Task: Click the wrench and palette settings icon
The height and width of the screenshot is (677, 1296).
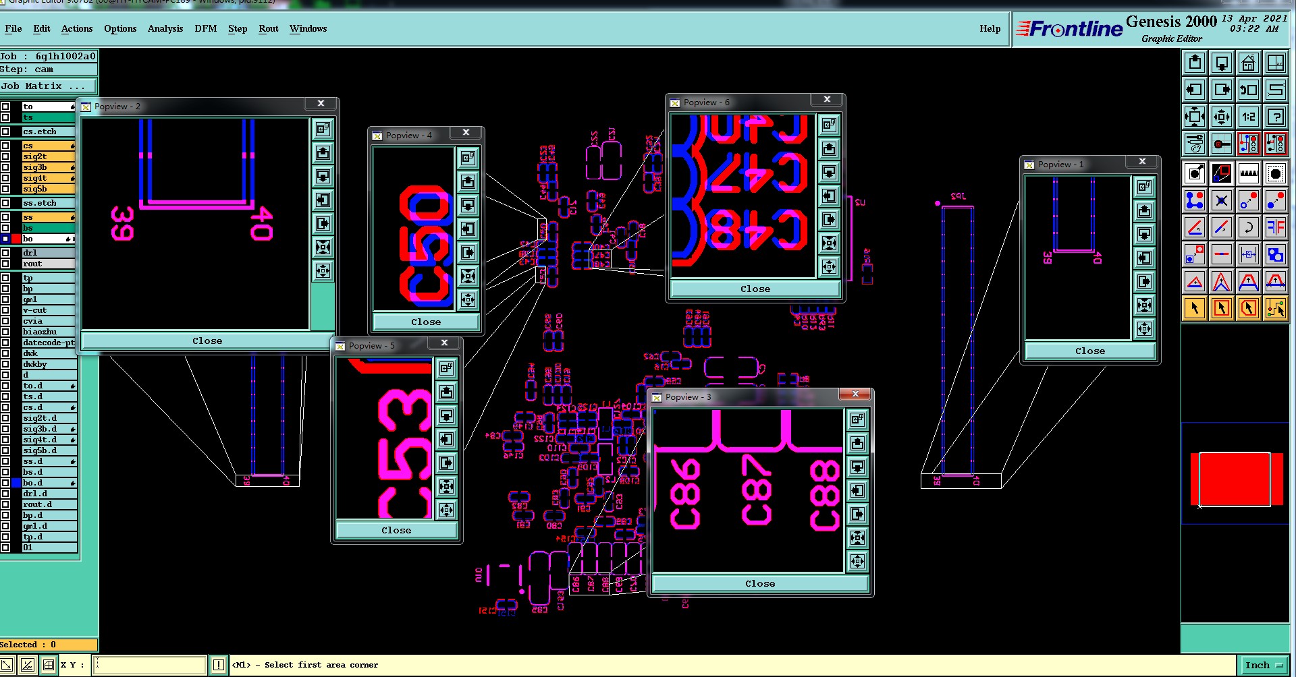Action: tap(1195, 144)
